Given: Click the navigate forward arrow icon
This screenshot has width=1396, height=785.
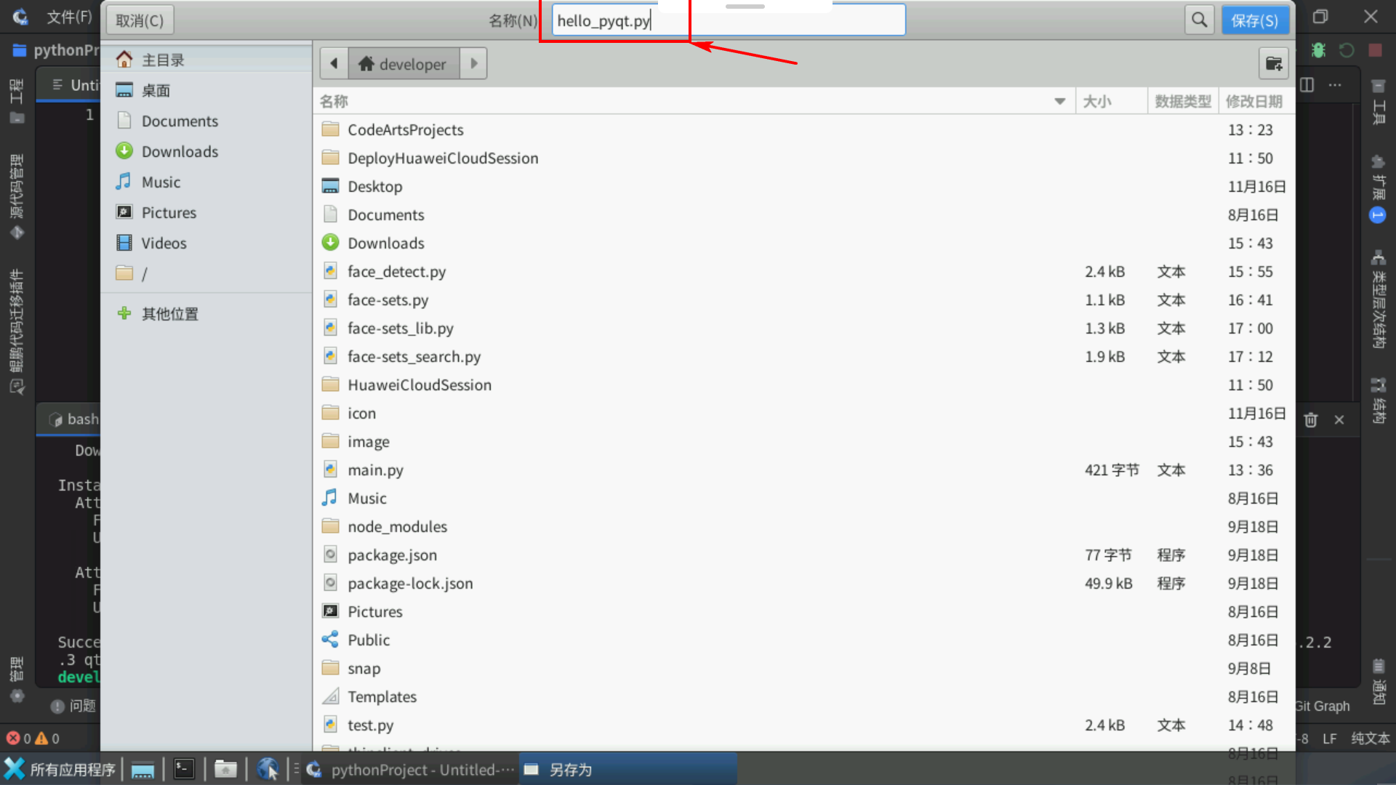Looking at the screenshot, I should [475, 63].
